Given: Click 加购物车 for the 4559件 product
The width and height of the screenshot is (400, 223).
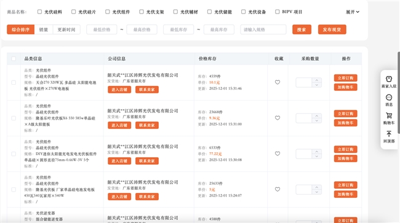Looking at the screenshot, I should (x=346, y=87).
